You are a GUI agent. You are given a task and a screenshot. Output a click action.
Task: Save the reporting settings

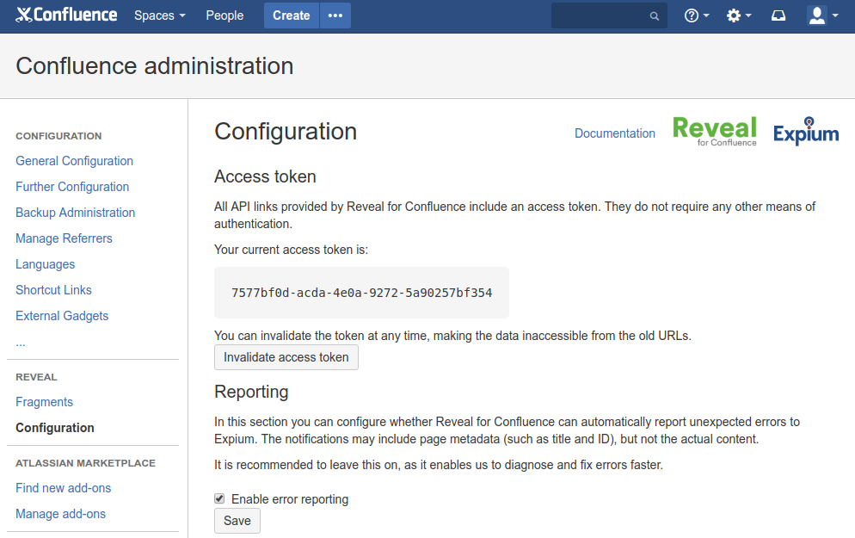click(x=237, y=521)
